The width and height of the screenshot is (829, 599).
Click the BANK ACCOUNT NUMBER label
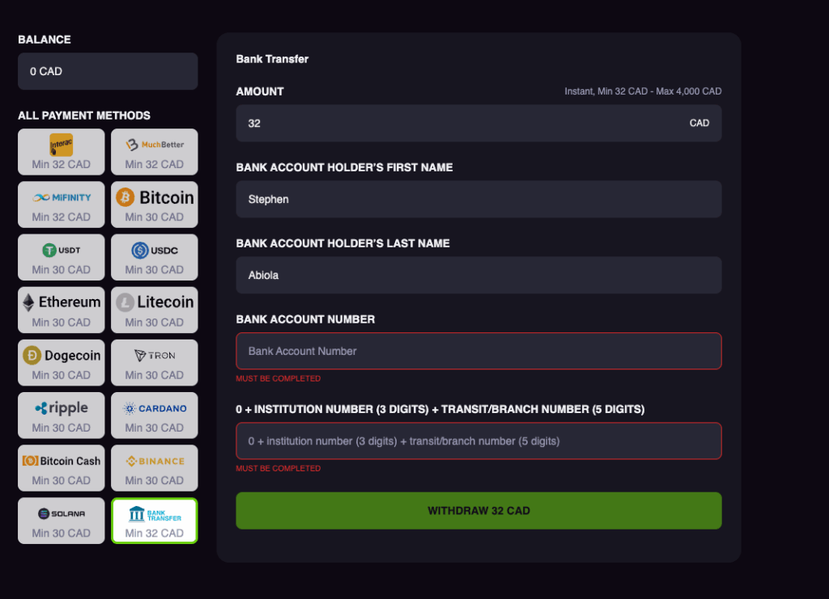point(305,319)
